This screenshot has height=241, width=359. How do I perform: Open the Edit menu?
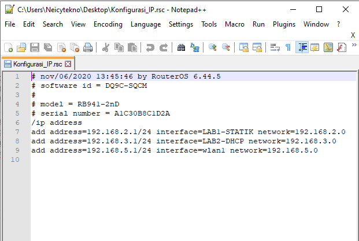[x=29, y=24]
